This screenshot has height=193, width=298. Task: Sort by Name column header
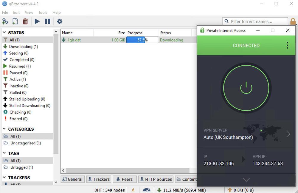(77, 33)
